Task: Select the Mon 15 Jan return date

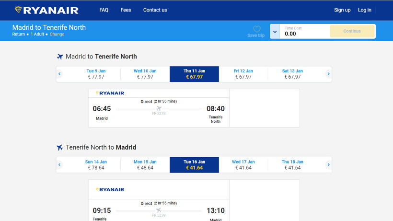Action: tap(145, 164)
